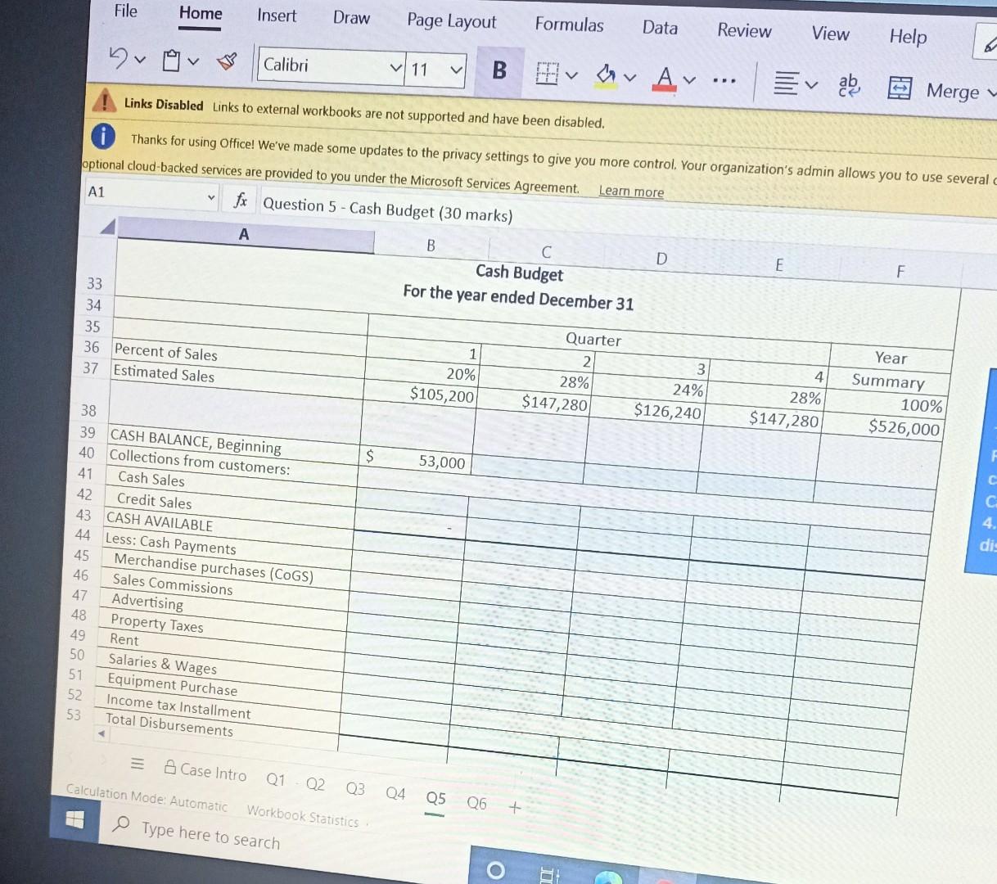
Task: Open the Fill Color bucket icon
Action: [x=605, y=74]
